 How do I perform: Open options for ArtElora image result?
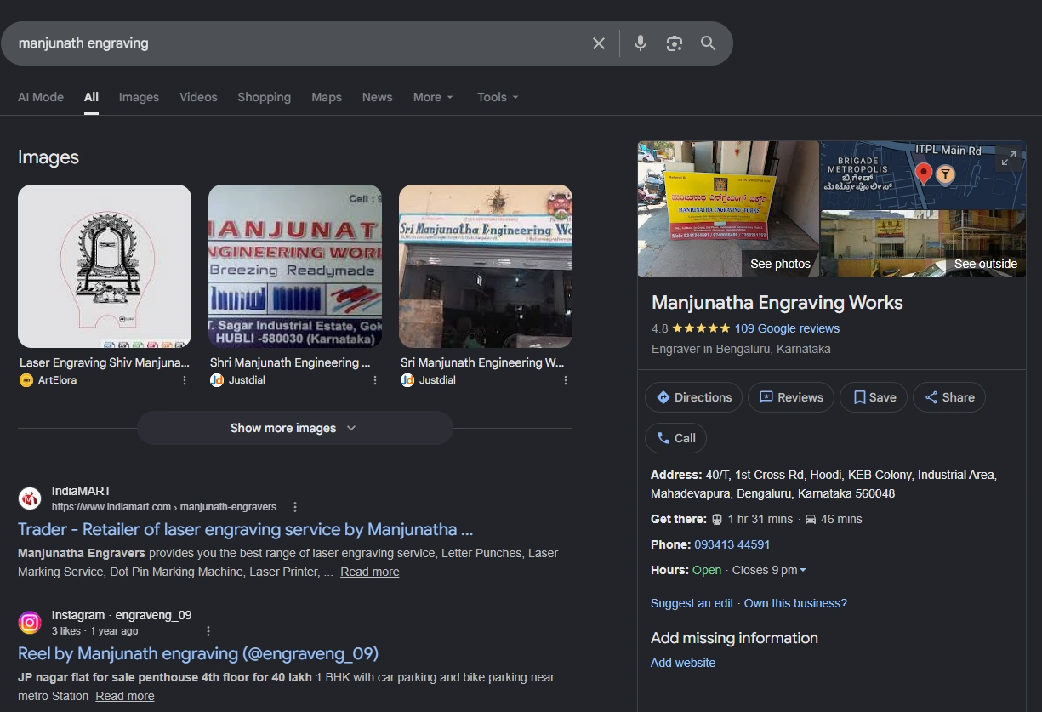click(x=185, y=380)
